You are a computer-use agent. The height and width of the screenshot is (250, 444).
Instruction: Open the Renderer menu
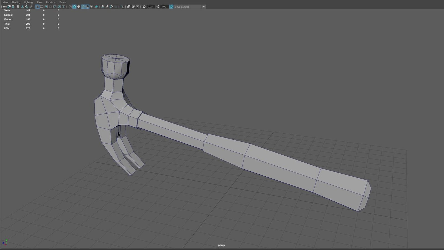click(51, 2)
